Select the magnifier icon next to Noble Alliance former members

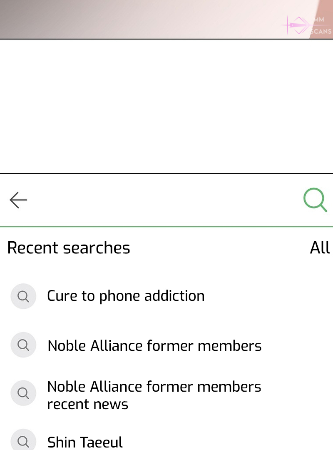(x=23, y=345)
